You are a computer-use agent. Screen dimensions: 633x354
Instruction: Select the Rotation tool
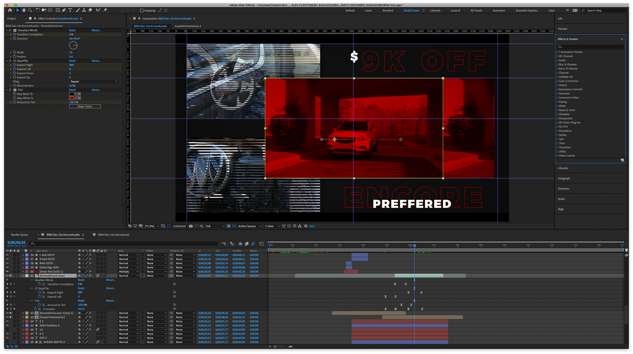tap(38, 10)
